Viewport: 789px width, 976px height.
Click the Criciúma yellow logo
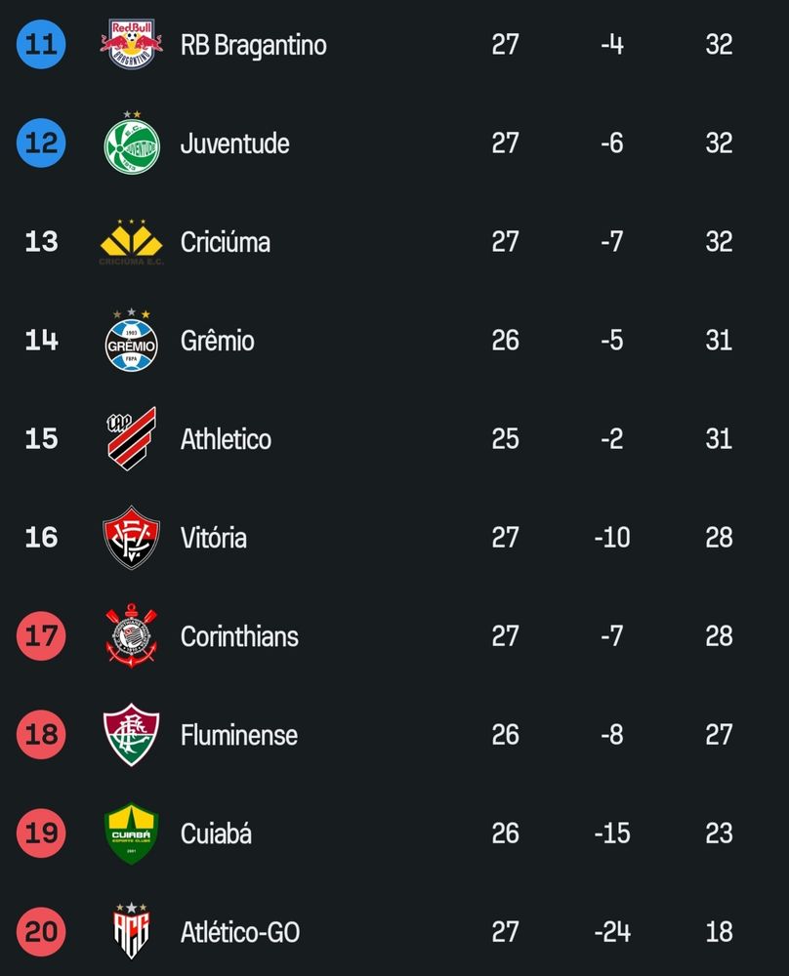tap(131, 242)
